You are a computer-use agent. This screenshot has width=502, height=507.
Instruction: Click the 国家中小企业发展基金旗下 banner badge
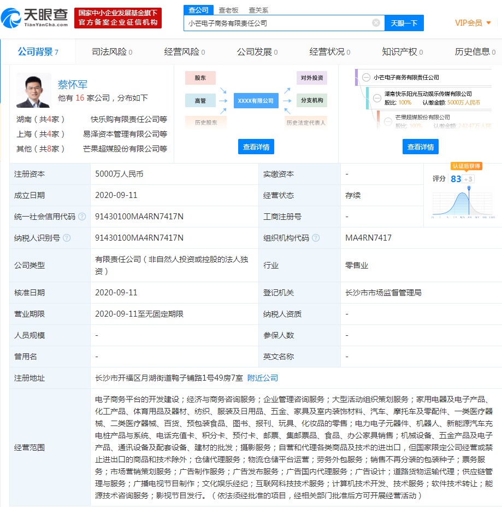coord(118,18)
